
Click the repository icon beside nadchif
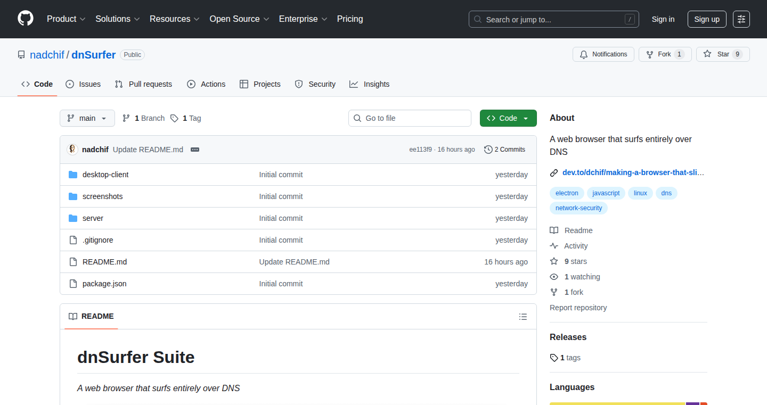[21, 55]
